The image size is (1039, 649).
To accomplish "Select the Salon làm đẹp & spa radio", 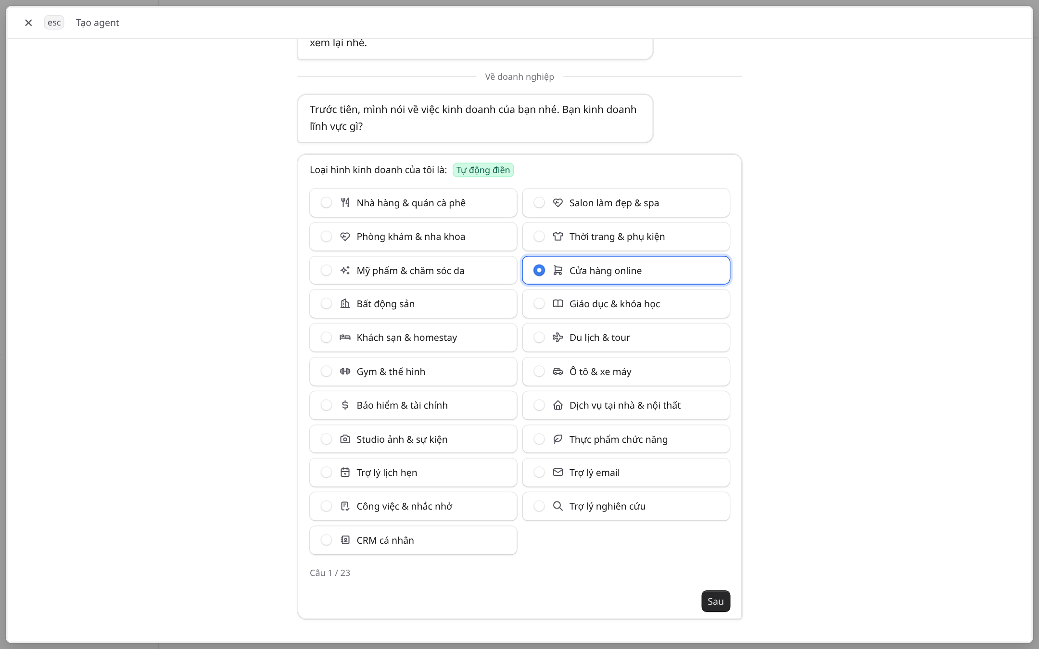I will (539, 202).
